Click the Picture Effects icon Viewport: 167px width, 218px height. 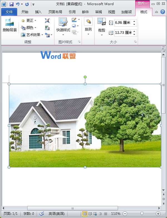click(x=74, y=26)
